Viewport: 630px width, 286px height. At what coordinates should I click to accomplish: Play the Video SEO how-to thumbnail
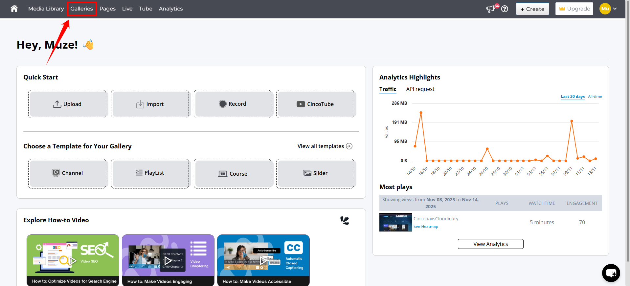coord(73,261)
